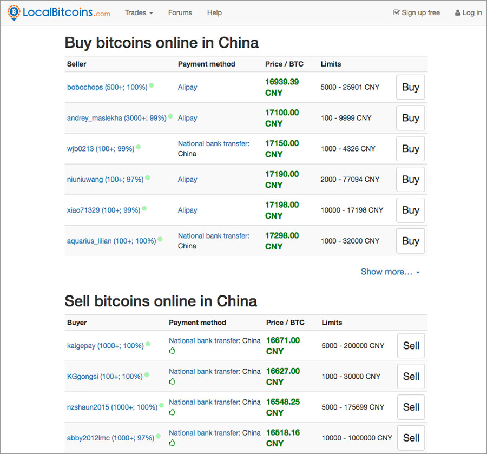Open buyer nzshaun2015 profile
487x454 pixels.
point(113,407)
